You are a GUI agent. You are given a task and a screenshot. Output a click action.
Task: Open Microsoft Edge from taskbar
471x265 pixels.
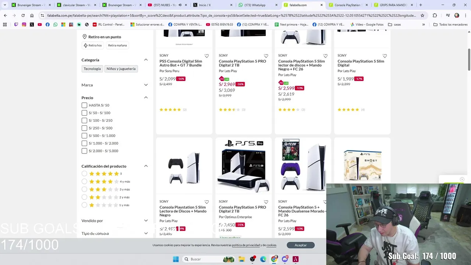(x=263, y=259)
